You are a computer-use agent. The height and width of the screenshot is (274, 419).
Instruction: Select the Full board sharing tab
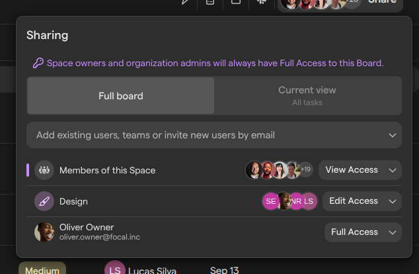coord(121,96)
